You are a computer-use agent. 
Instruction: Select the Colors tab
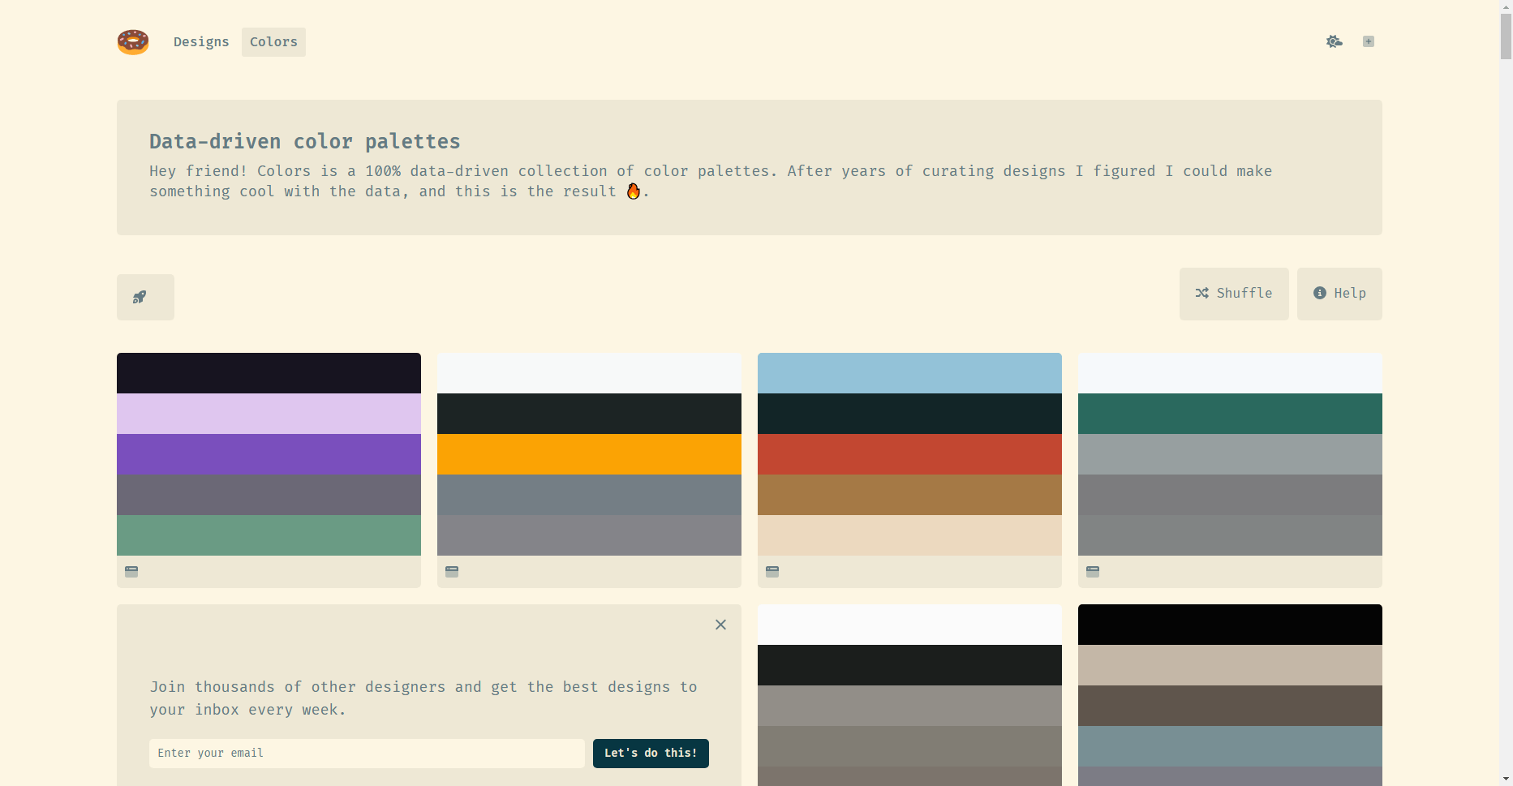(x=273, y=42)
